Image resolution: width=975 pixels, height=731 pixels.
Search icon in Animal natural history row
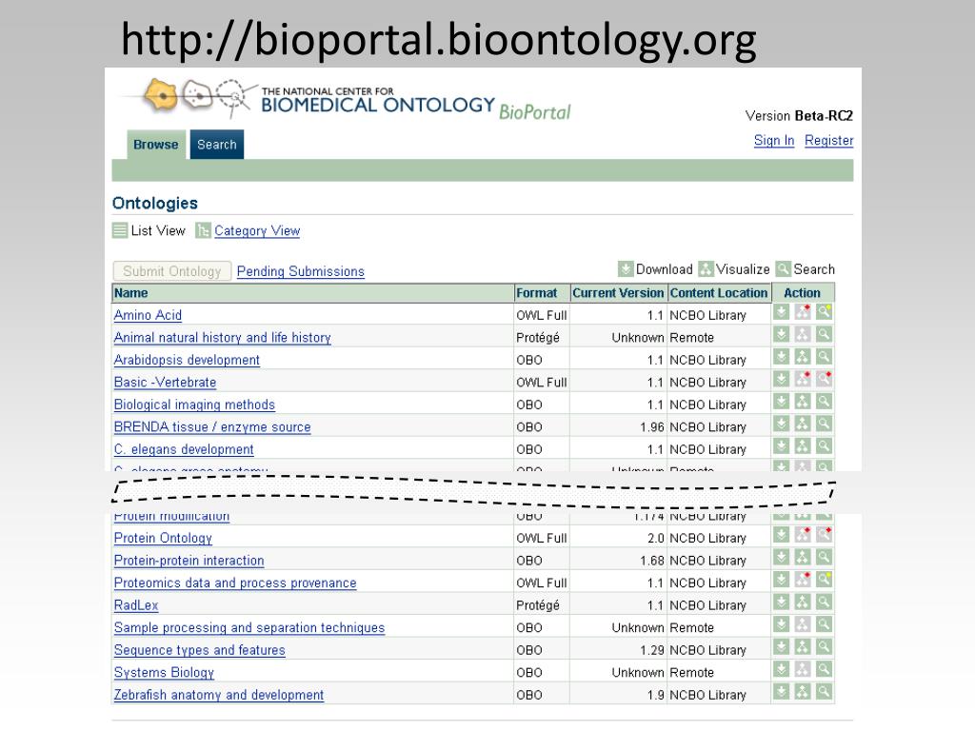(824, 334)
